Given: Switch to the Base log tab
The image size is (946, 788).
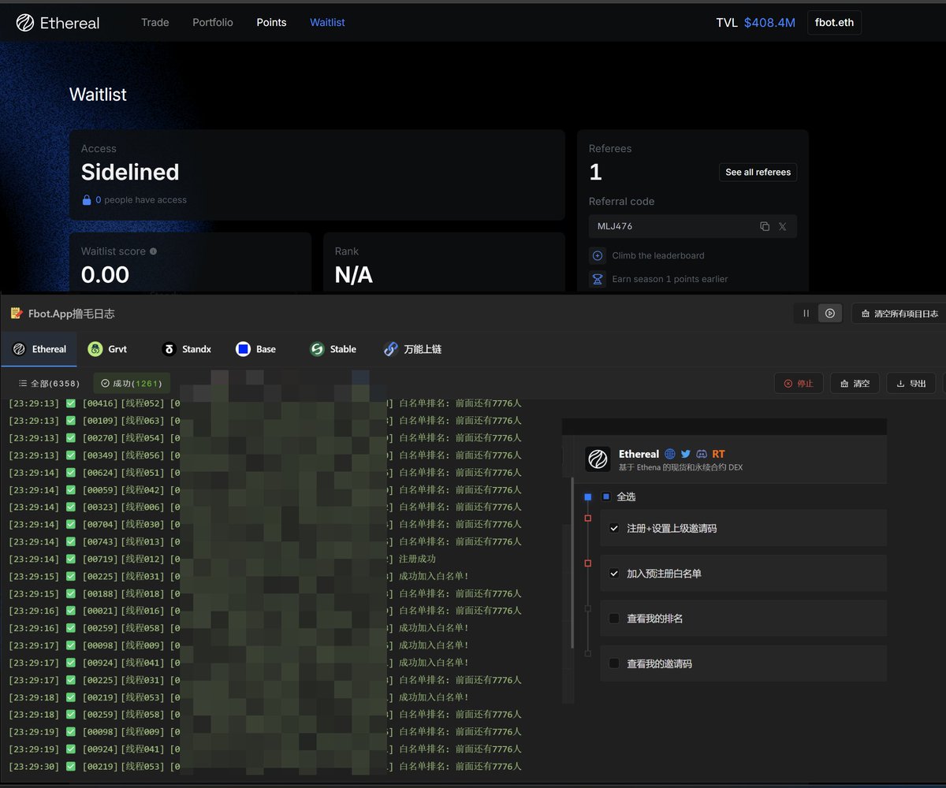Looking at the screenshot, I should tap(255, 349).
